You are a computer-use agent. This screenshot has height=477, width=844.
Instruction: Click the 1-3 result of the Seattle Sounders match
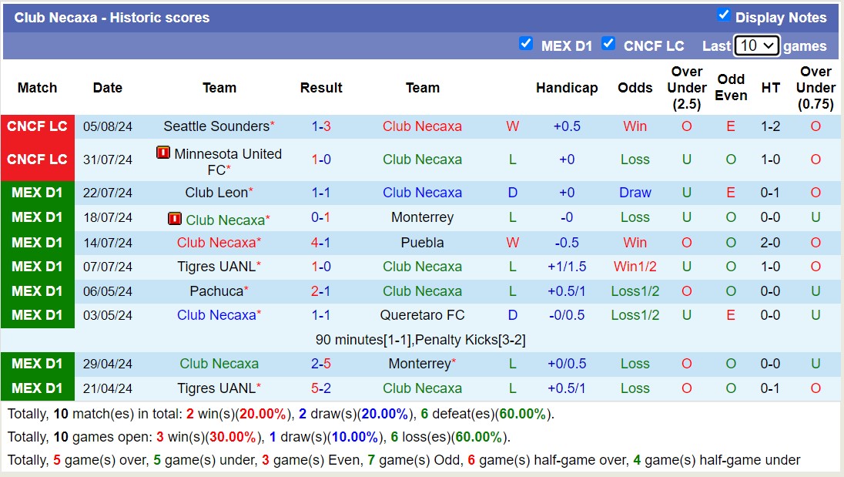321,126
